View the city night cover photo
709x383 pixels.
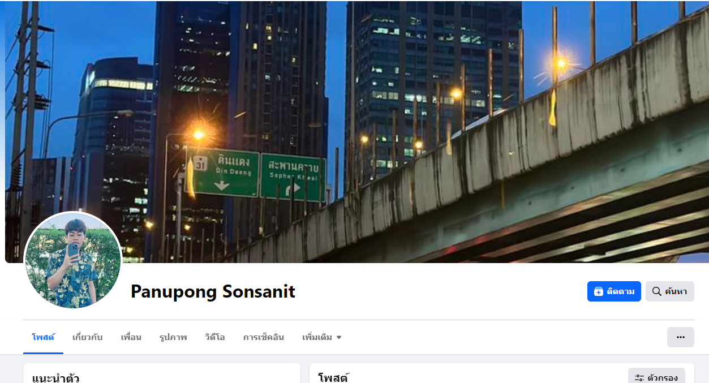coord(356,132)
